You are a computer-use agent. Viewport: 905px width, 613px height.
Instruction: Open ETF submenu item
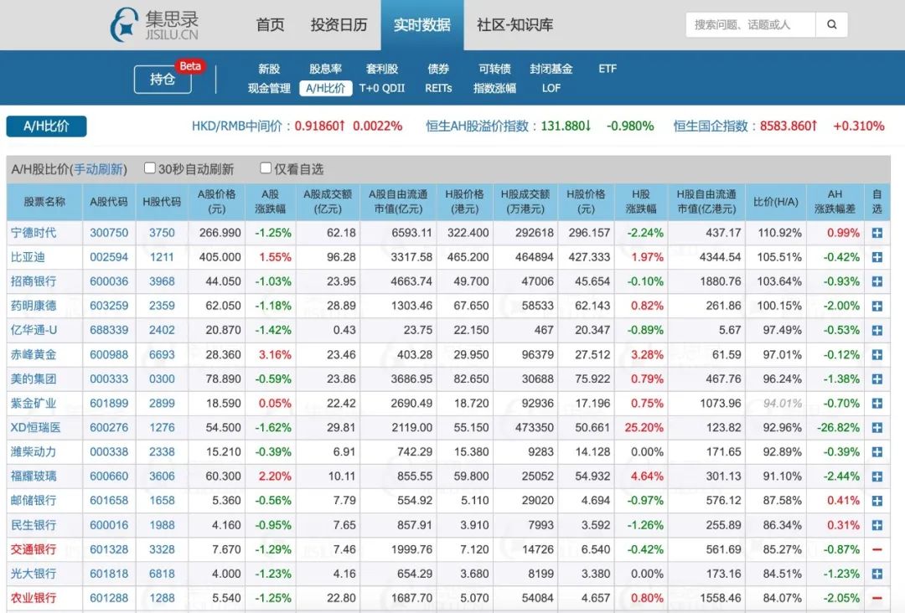608,69
